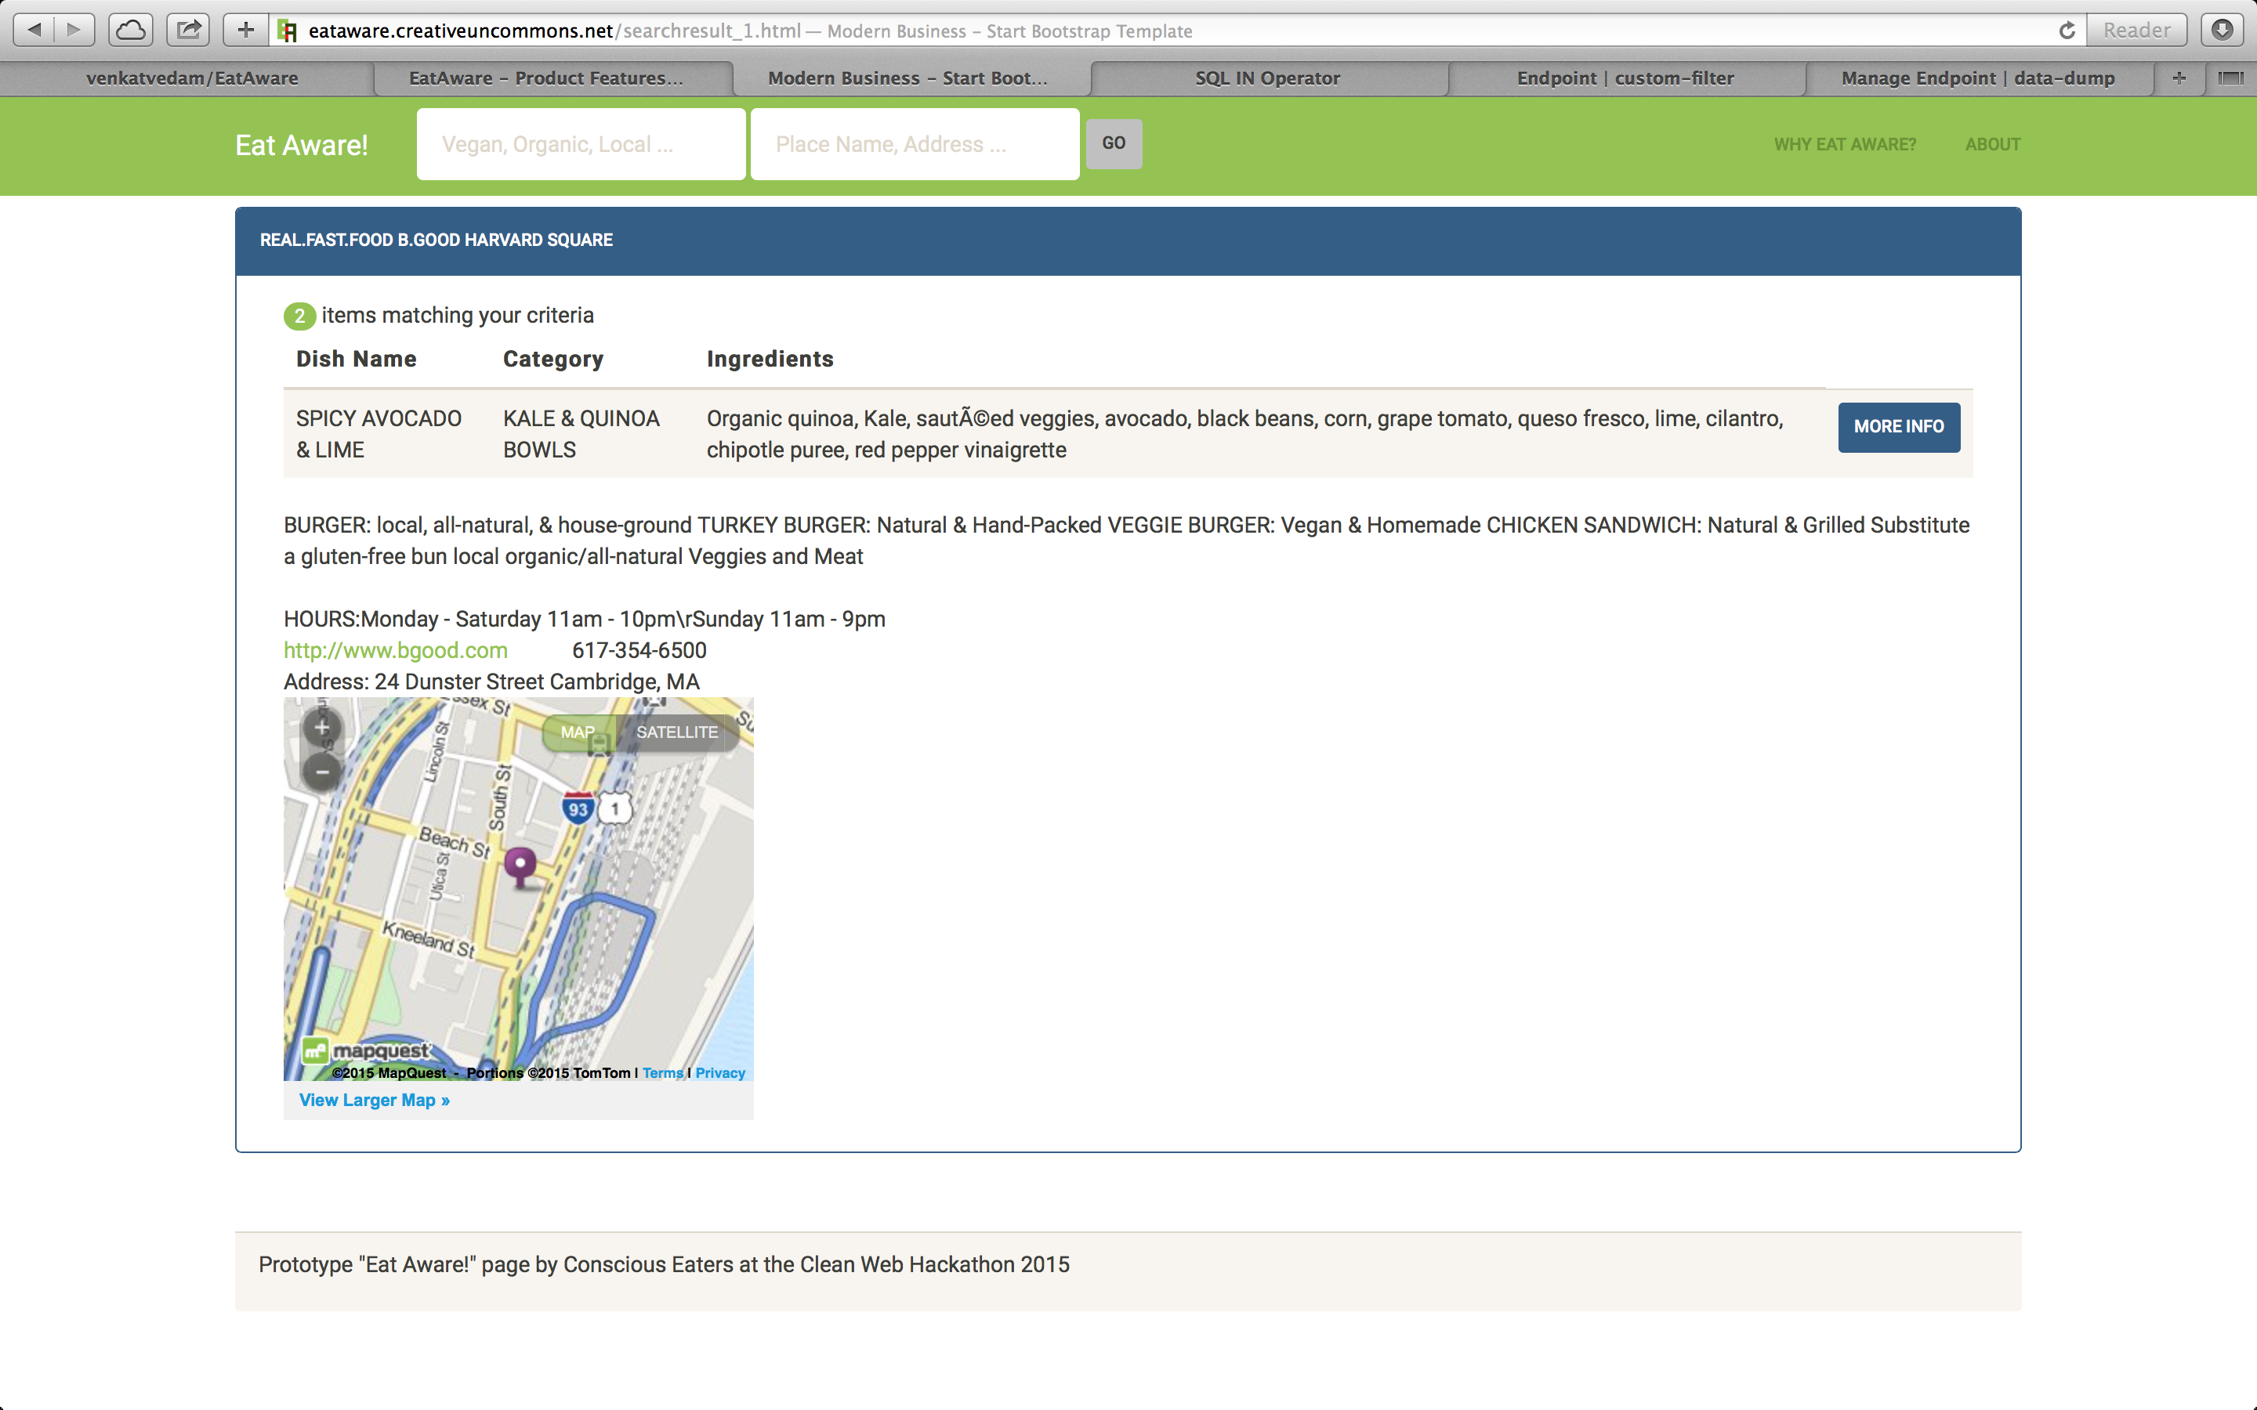The image size is (2257, 1410).
Task: Show all tabs overview icon
Action: (x=2231, y=78)
